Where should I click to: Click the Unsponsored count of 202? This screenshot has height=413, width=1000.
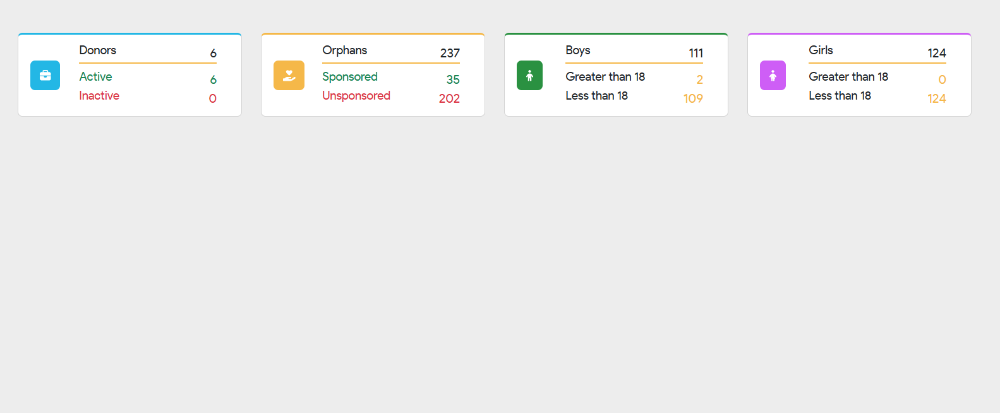click(450, 98)
